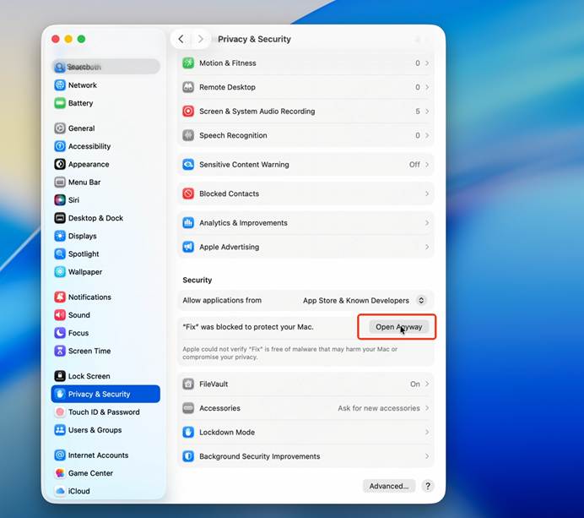Screen dimensions: 584x518
Task: Click the Appearance icon in sidebar
Action: 60,164
